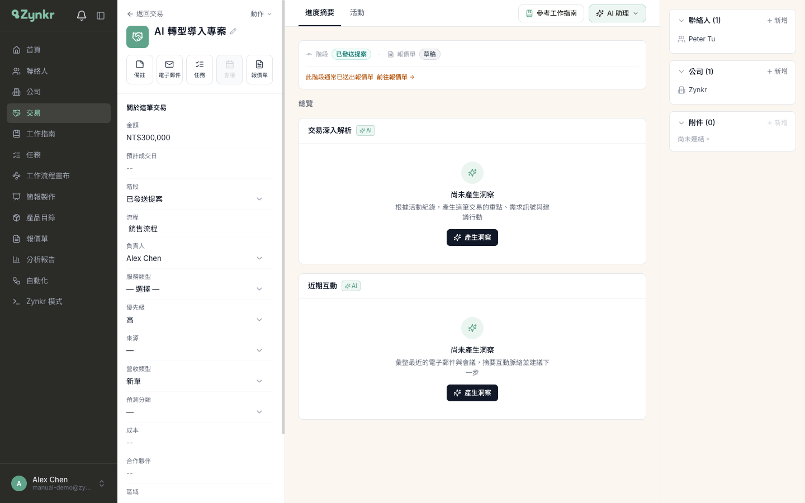Select 交易 in sidebar
Screen dimensions: 805x503
[59, 113]
